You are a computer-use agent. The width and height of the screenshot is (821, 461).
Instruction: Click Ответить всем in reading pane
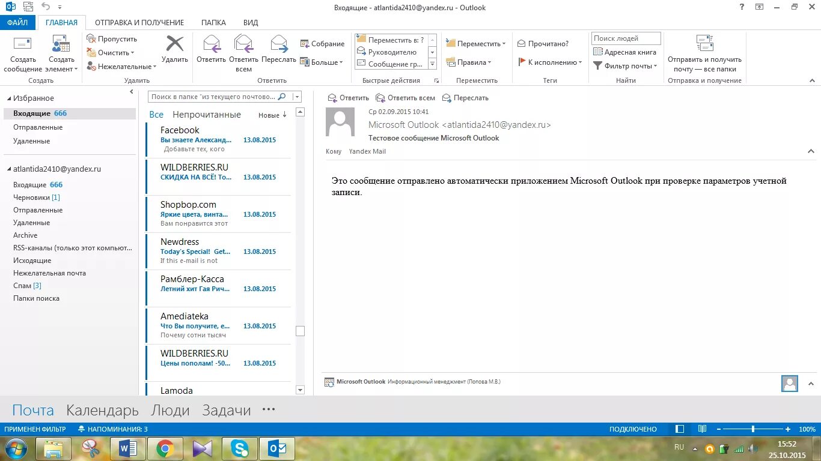coord(405,98)
